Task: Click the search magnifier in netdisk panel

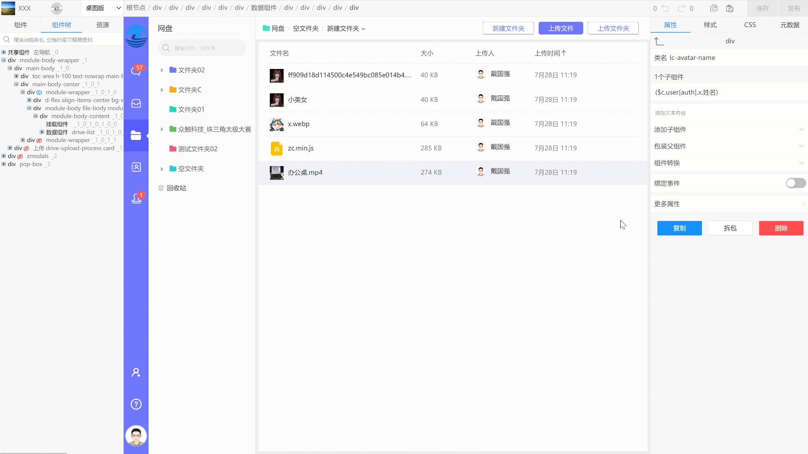Action: [166, 48]
